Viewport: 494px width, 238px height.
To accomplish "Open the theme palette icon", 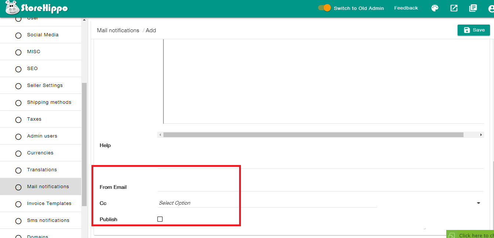I will coord(435,8).
